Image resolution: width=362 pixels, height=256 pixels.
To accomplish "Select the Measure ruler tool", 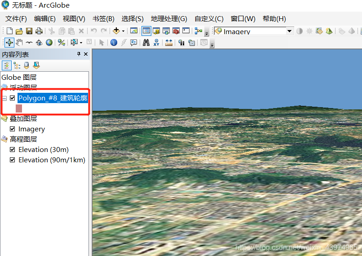I will (x=169, y=43).
